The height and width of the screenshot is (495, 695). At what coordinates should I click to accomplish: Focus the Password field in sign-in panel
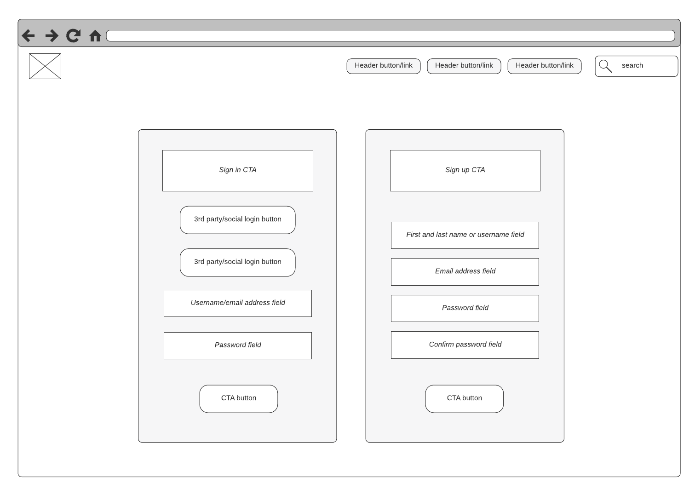coord(237,345)
